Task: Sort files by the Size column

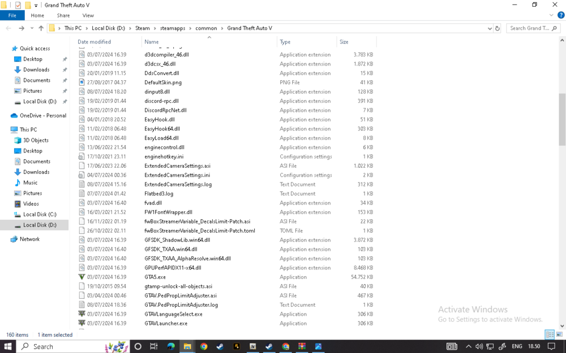Action: click(x=351, y=41)
